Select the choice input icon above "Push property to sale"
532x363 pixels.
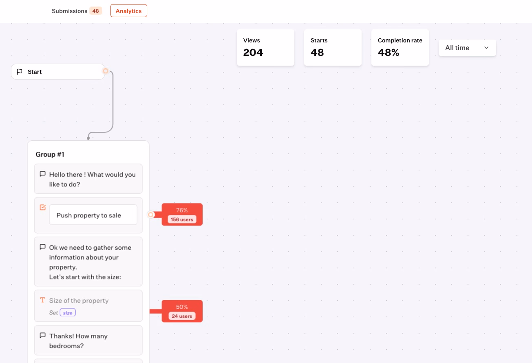42,207
